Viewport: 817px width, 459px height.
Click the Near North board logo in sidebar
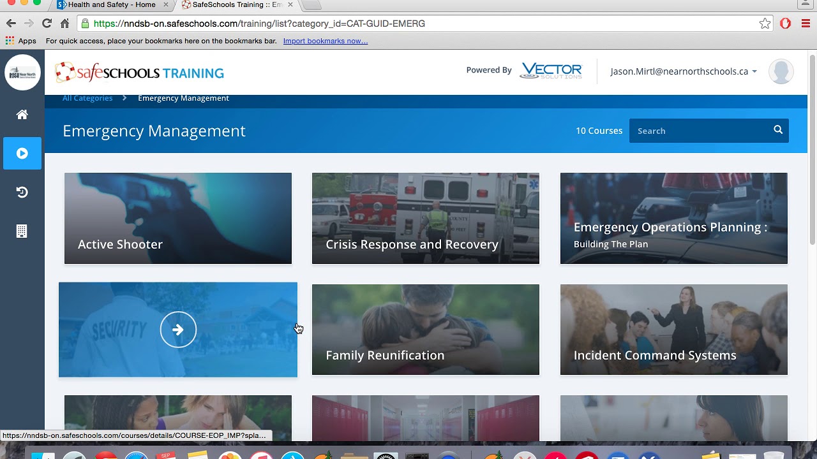(x=22, y=72)
